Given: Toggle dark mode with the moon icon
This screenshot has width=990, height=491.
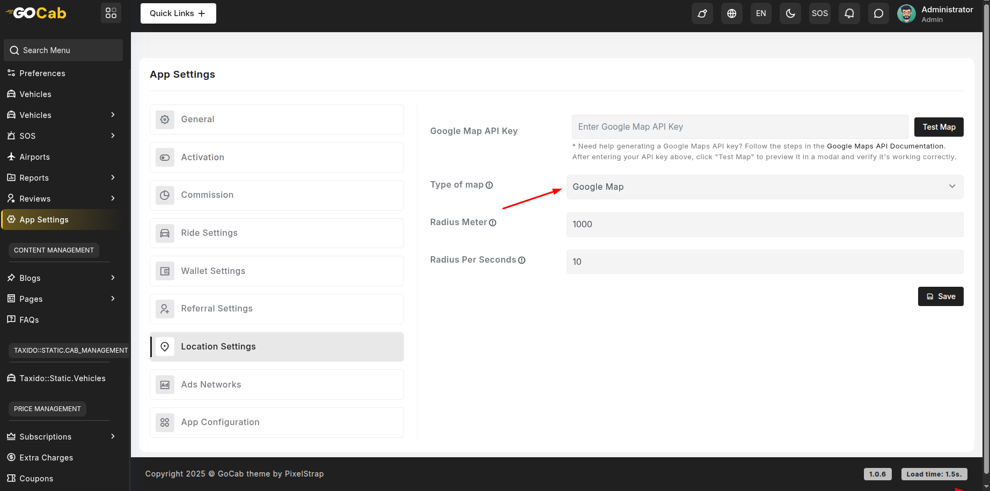Looking at the screenshot, I should [x=790, y=13].
